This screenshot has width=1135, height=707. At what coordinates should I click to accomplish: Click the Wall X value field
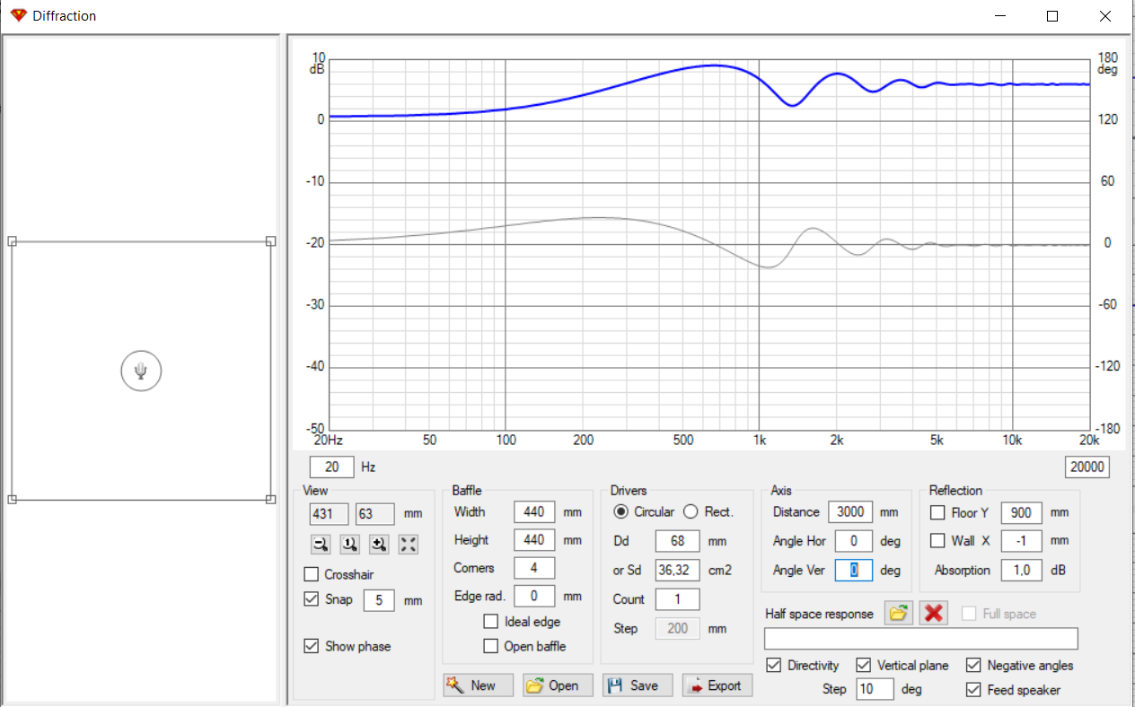1021,541
